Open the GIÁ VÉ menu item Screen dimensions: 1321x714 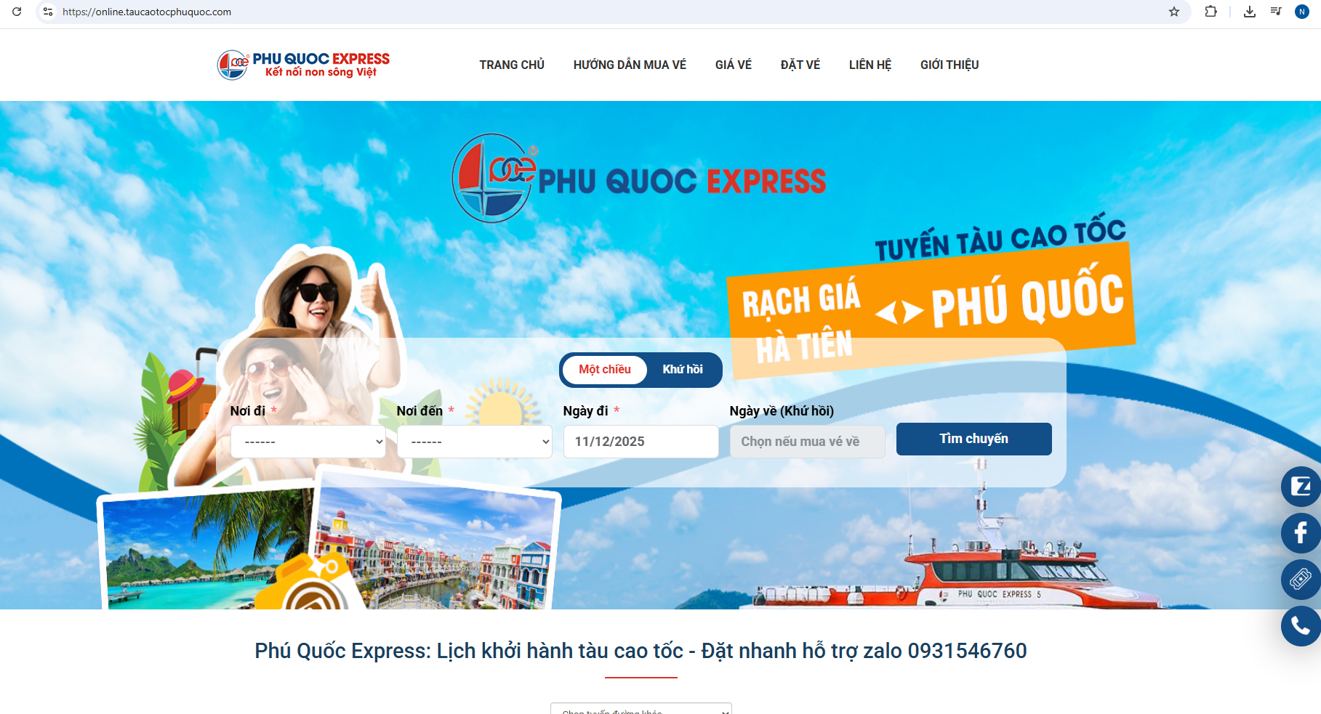pos(734,65)
